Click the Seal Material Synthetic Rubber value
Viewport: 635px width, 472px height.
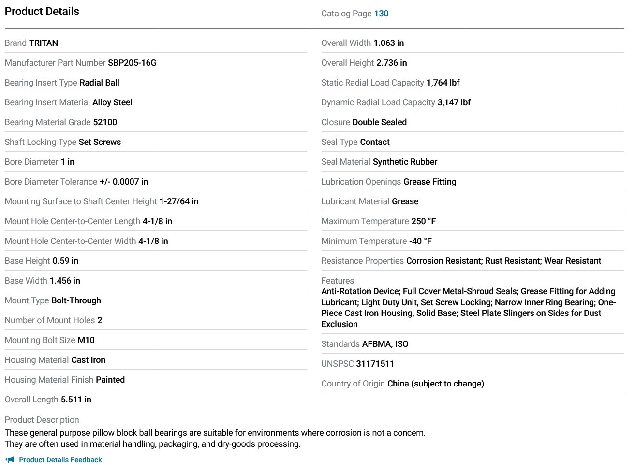coord(405,162)
